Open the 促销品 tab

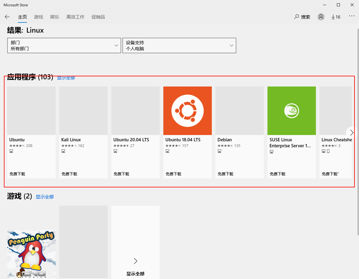98,17
